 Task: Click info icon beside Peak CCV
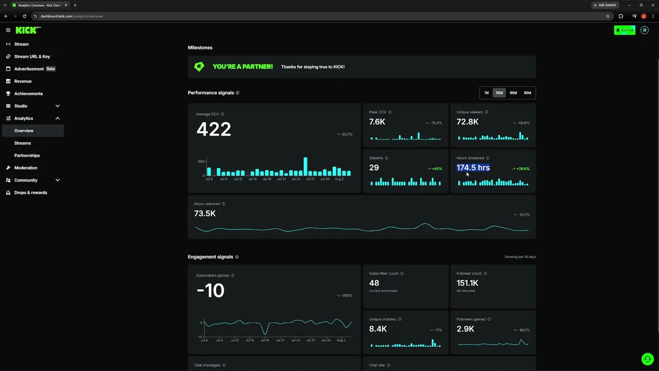(x=390, y=112)
